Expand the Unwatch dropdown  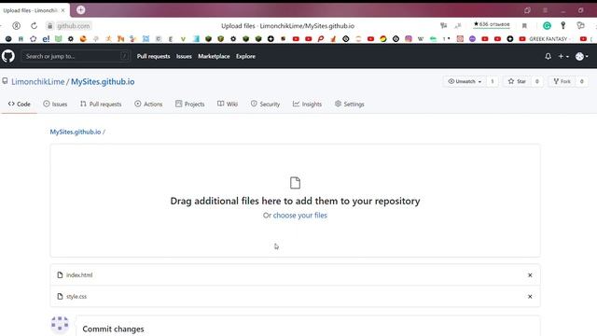click(x=465, y=81)
